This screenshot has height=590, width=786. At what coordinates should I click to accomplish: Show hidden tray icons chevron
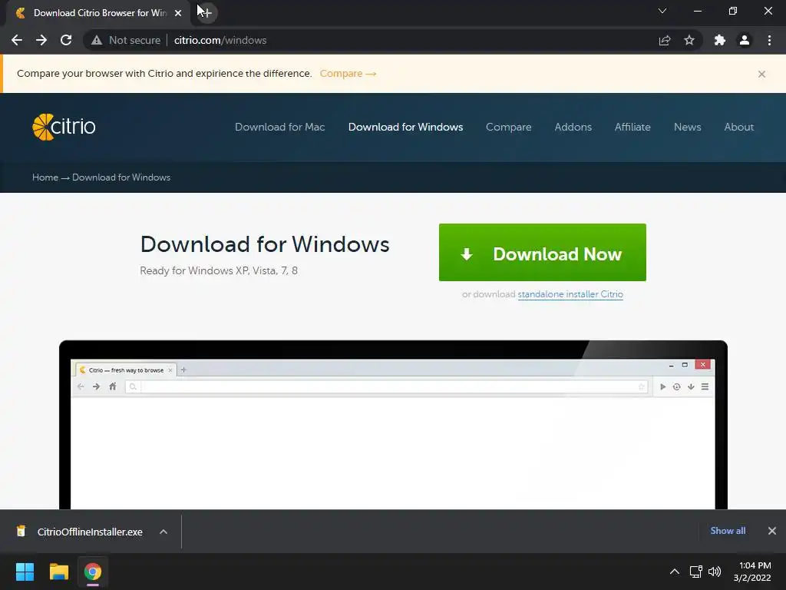tap(675, 572)
